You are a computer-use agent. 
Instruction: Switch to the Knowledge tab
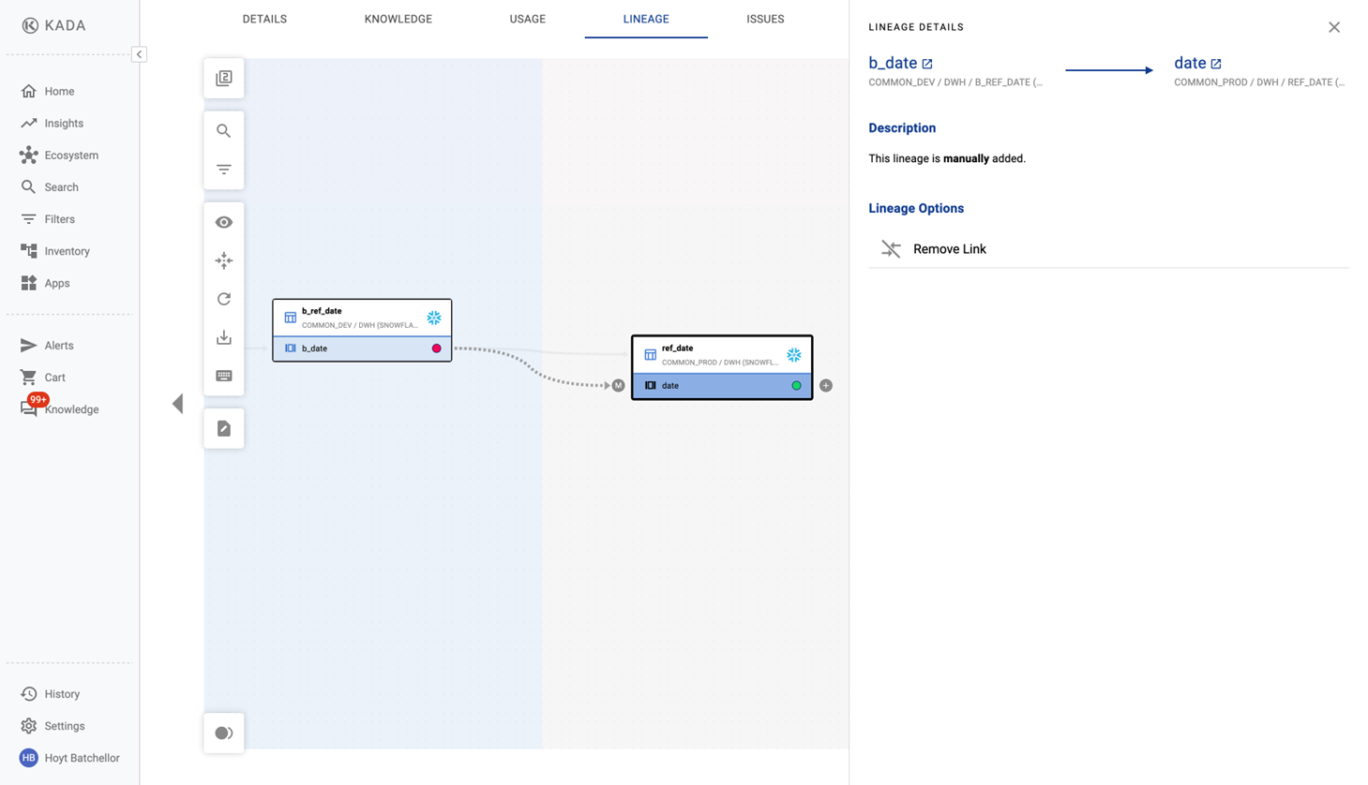(398, 19)
